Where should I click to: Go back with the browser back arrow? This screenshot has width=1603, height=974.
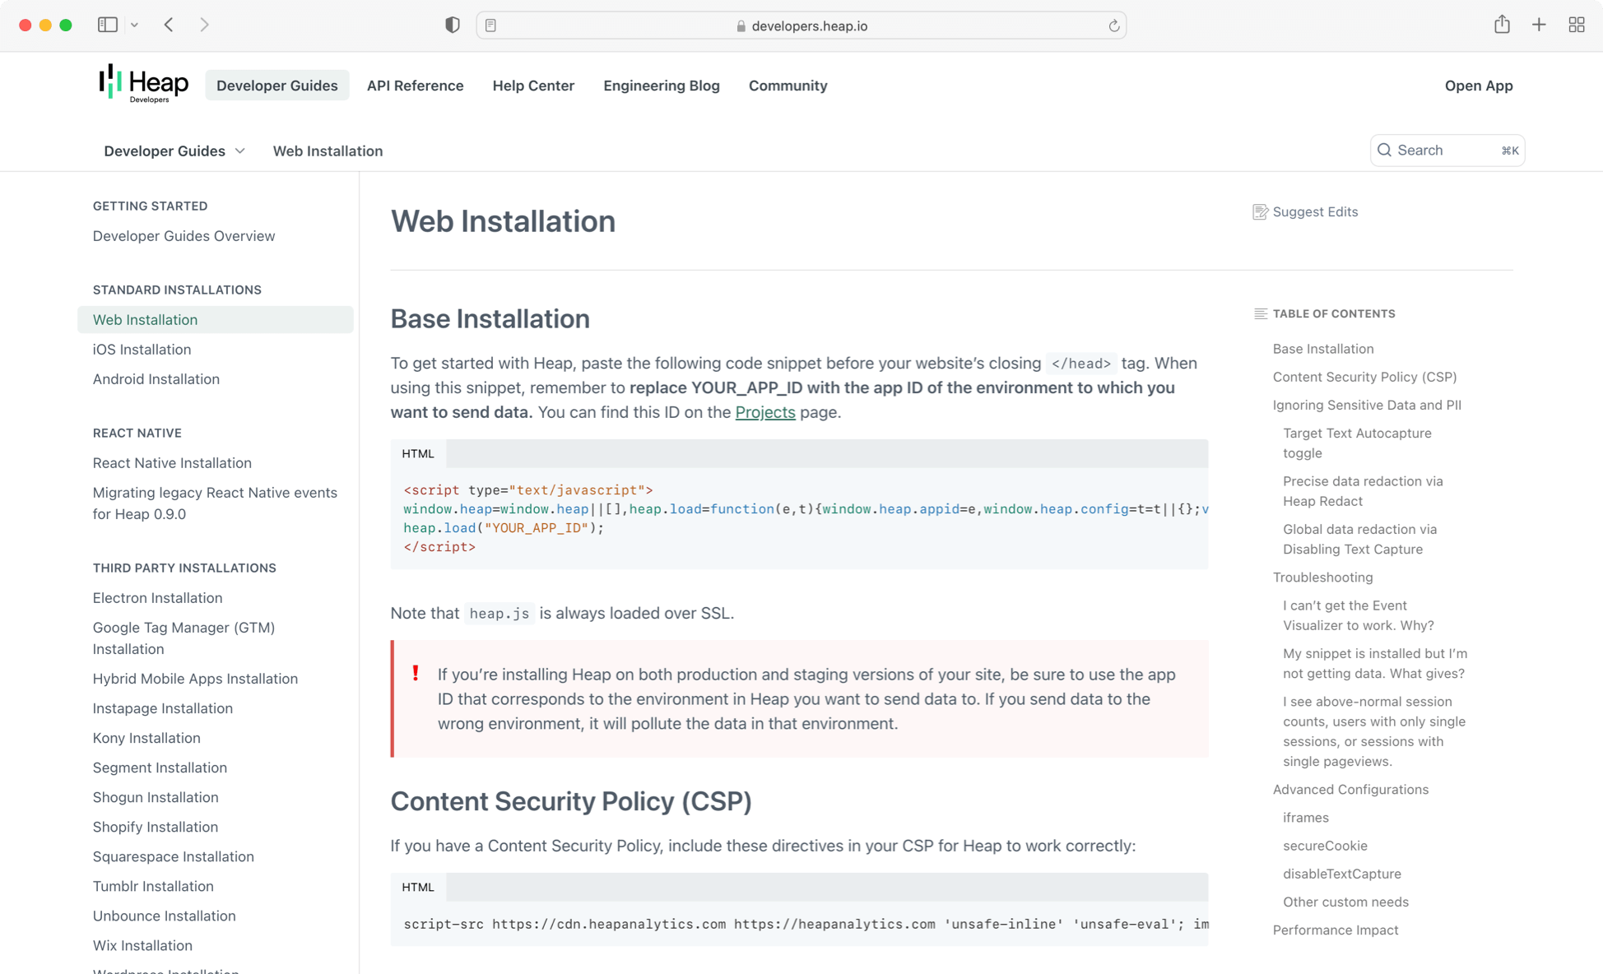click(x=169, y=25)
